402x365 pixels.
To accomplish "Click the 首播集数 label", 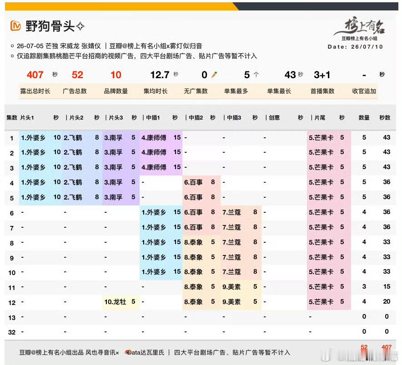I will click(322, 91).
